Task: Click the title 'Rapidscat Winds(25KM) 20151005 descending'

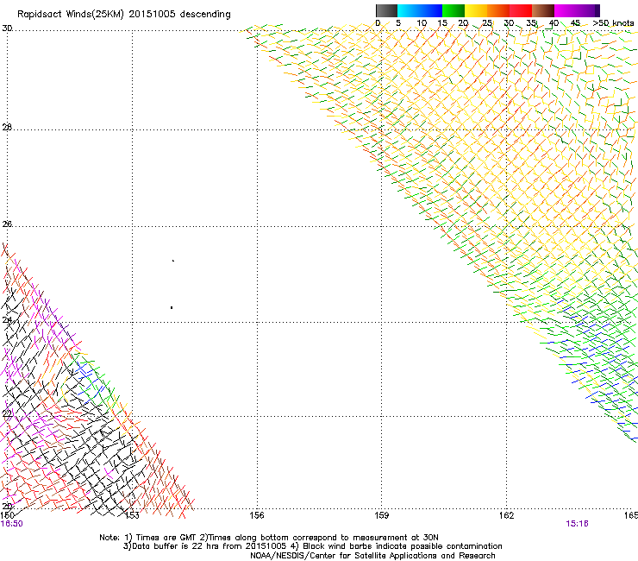Action: click(124, 15)
